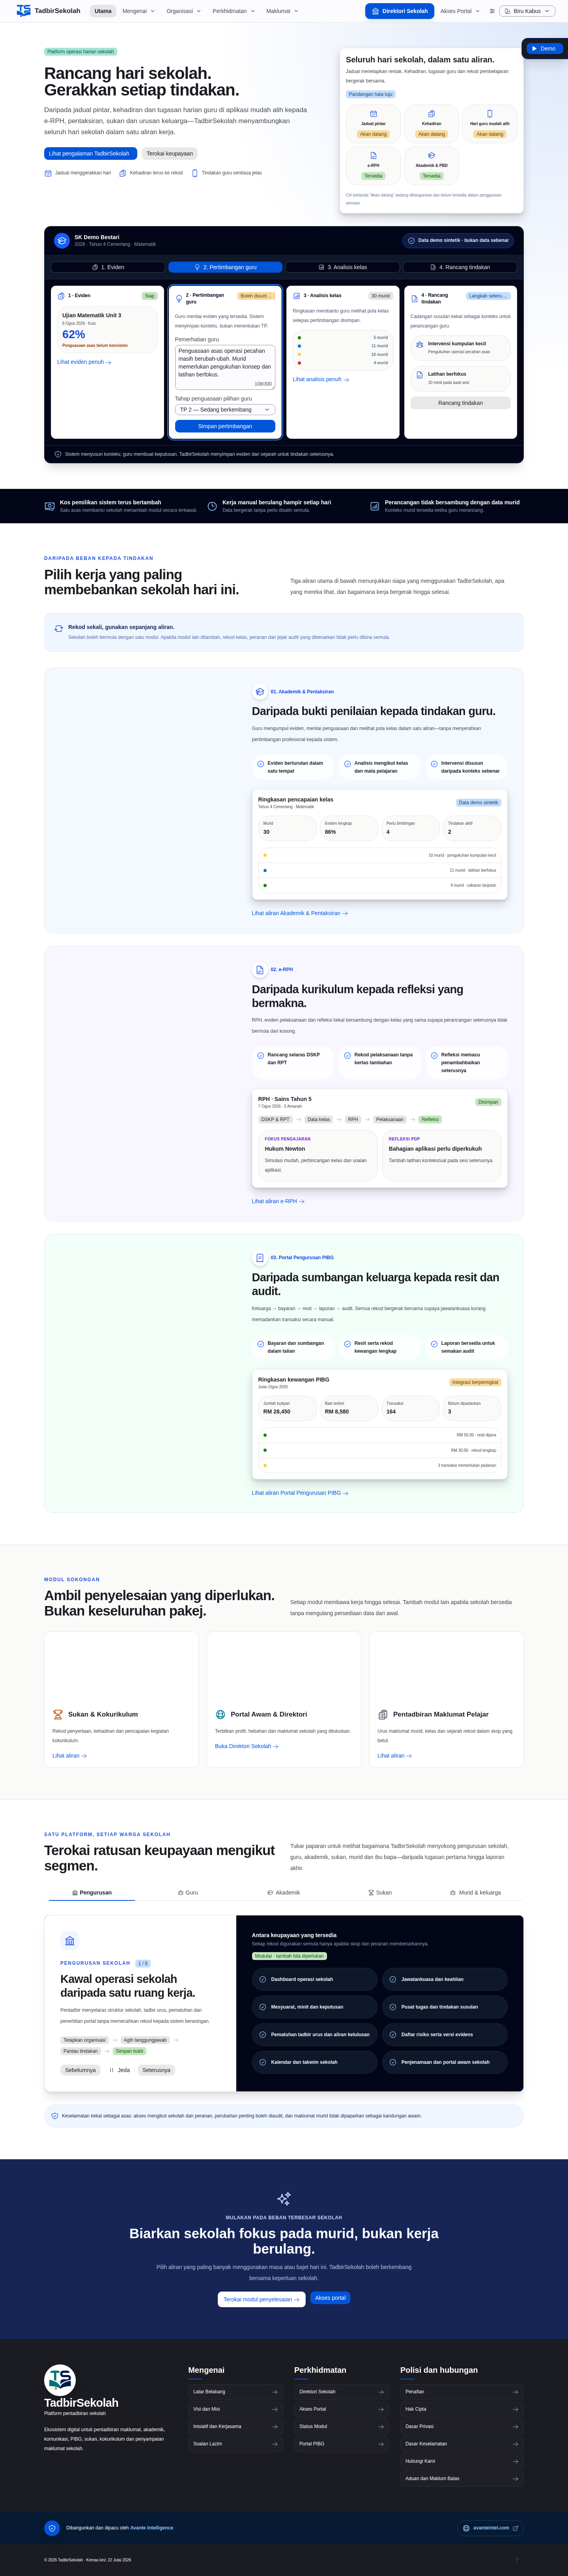Click the 02. e-RPH section document icon
568x2576 pixels.
[259, 969]
